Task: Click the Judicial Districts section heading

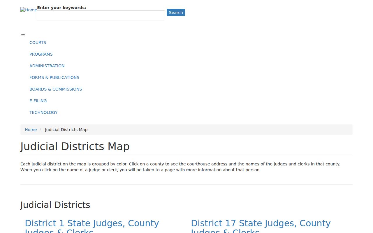Action: point(55,205)
